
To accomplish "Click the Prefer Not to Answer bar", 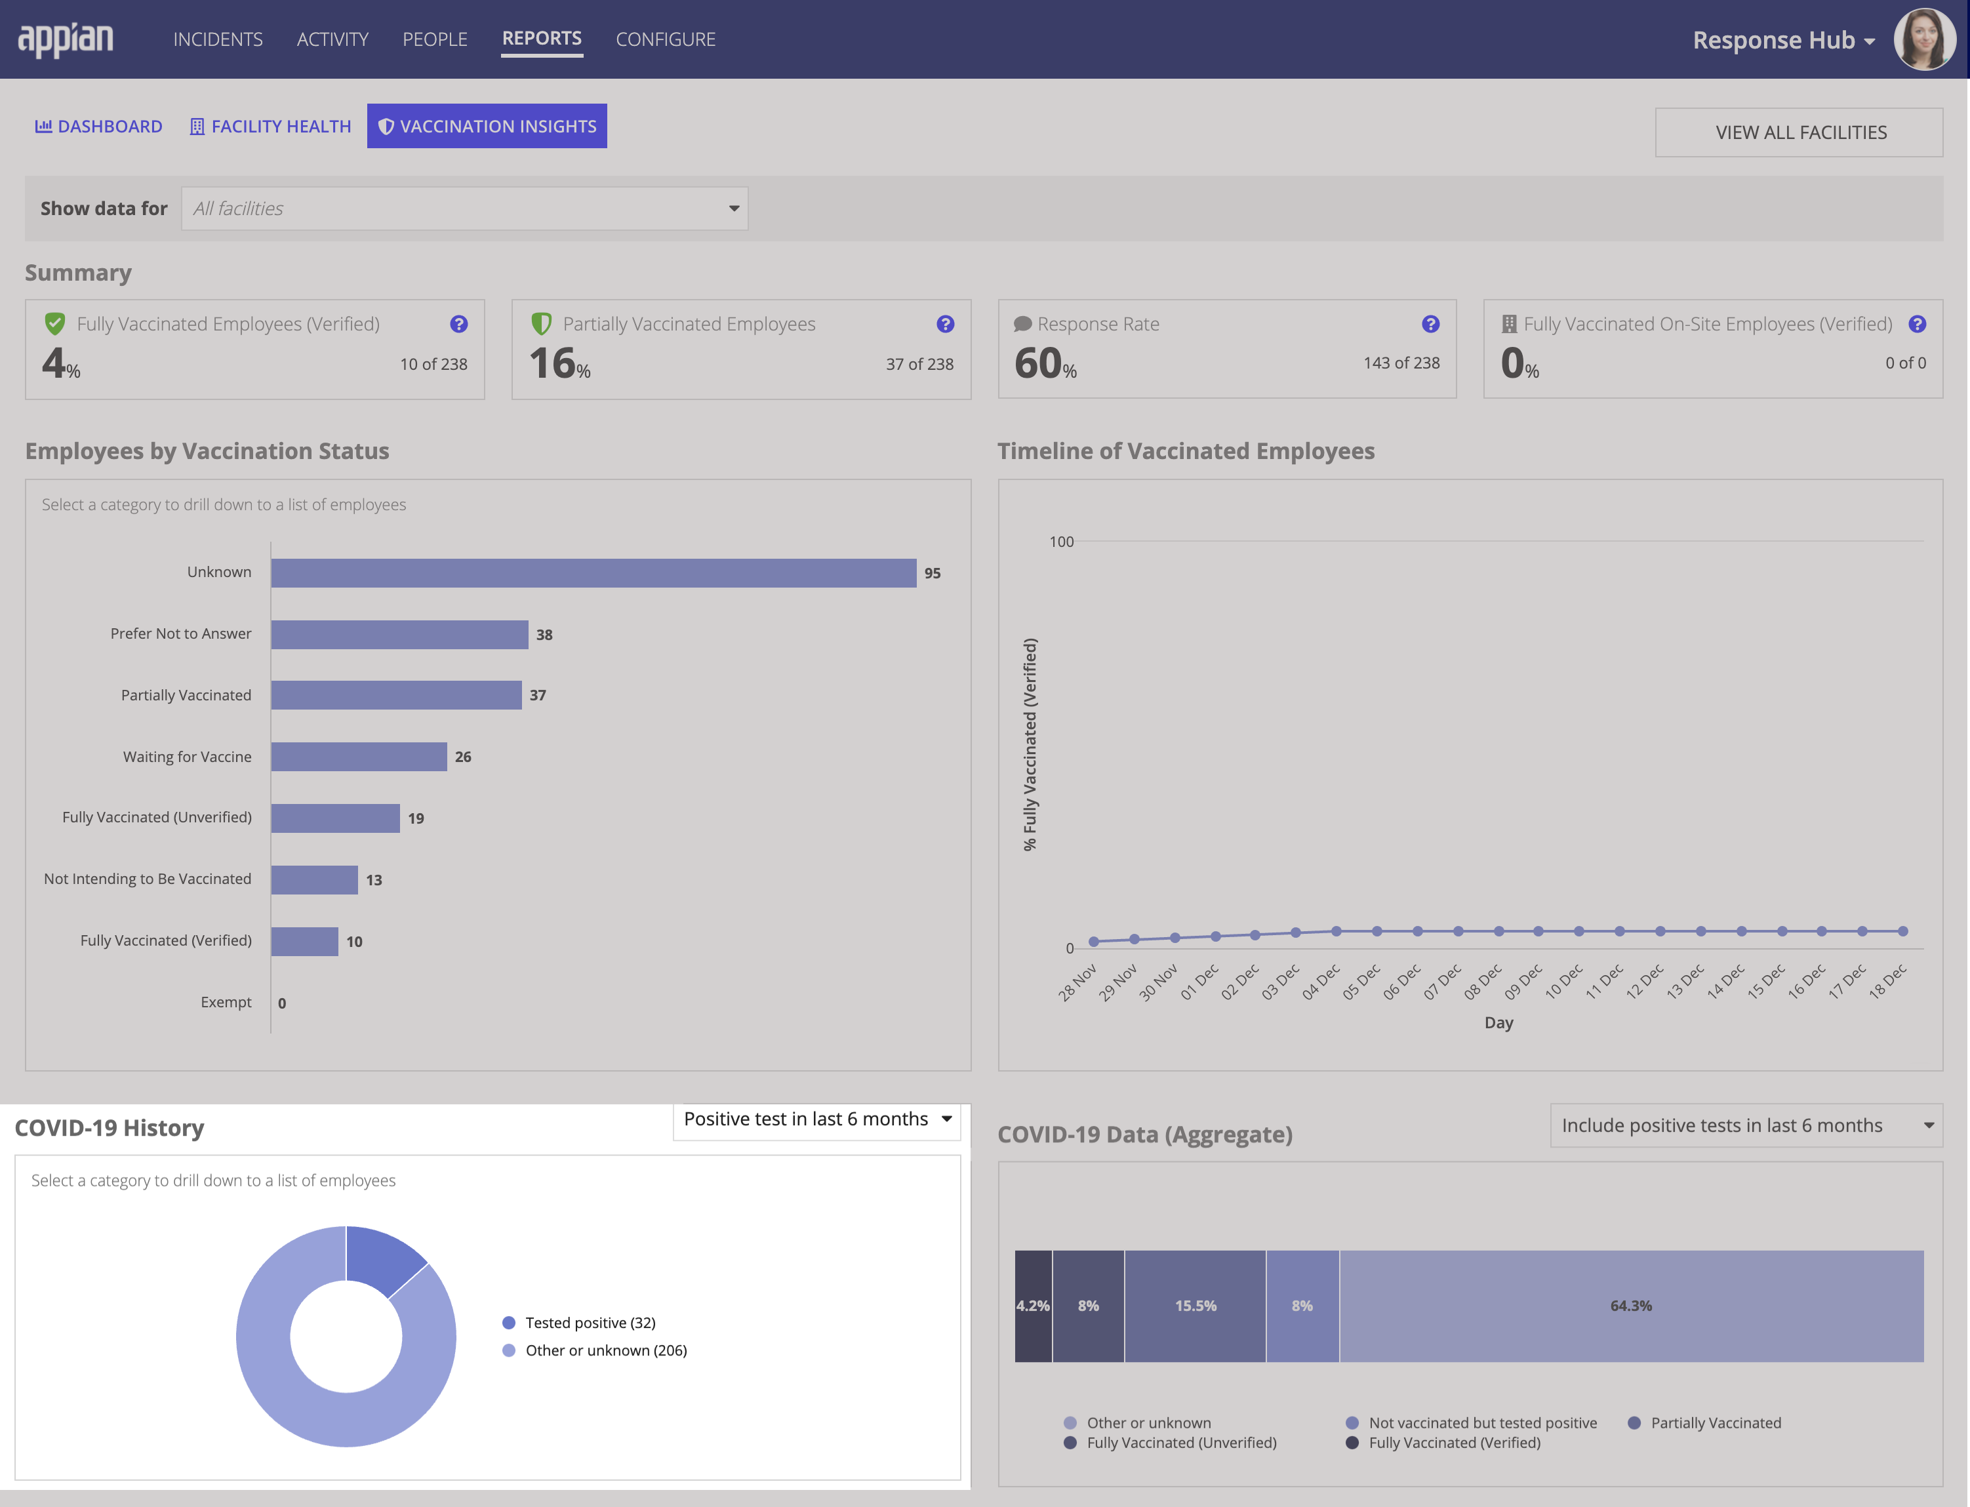I will click(400, 634).
